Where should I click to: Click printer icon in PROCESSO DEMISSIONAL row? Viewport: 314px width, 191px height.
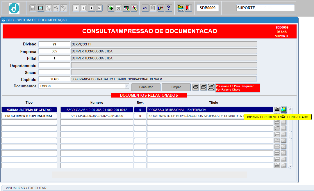pyautogui.click(x=277, y=110)
